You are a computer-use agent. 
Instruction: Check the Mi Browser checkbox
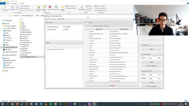(87, 72)
